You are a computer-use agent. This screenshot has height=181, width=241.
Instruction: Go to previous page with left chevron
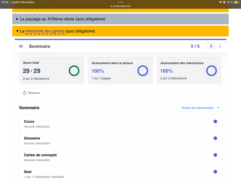click(211, 46)
